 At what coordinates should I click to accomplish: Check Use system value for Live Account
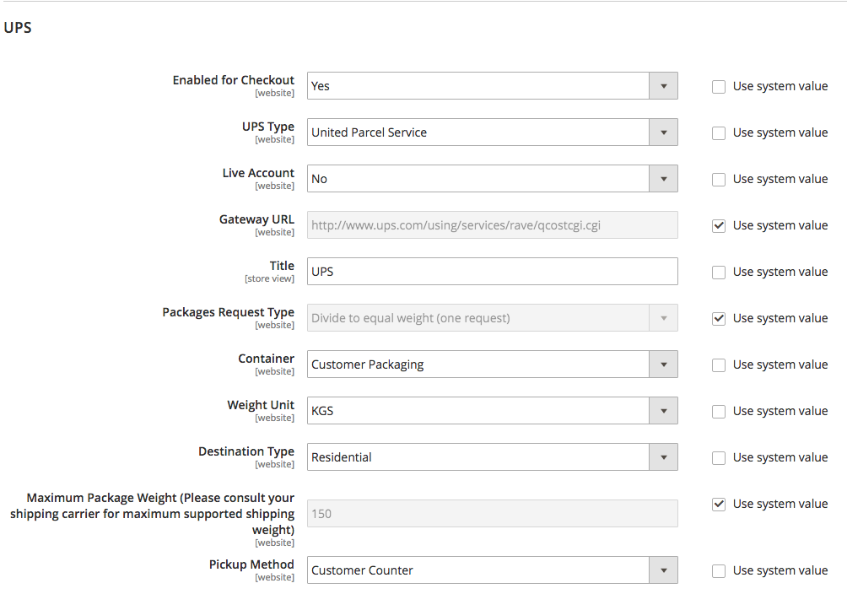[718, 179]
